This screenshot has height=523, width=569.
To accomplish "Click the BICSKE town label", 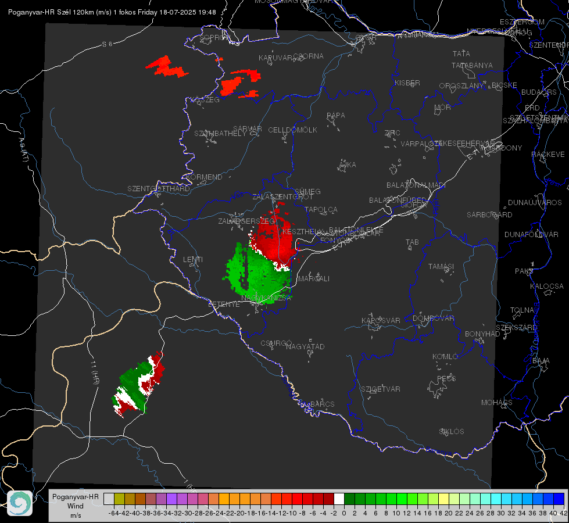I will pyautogui.click(x=504, y=85).
